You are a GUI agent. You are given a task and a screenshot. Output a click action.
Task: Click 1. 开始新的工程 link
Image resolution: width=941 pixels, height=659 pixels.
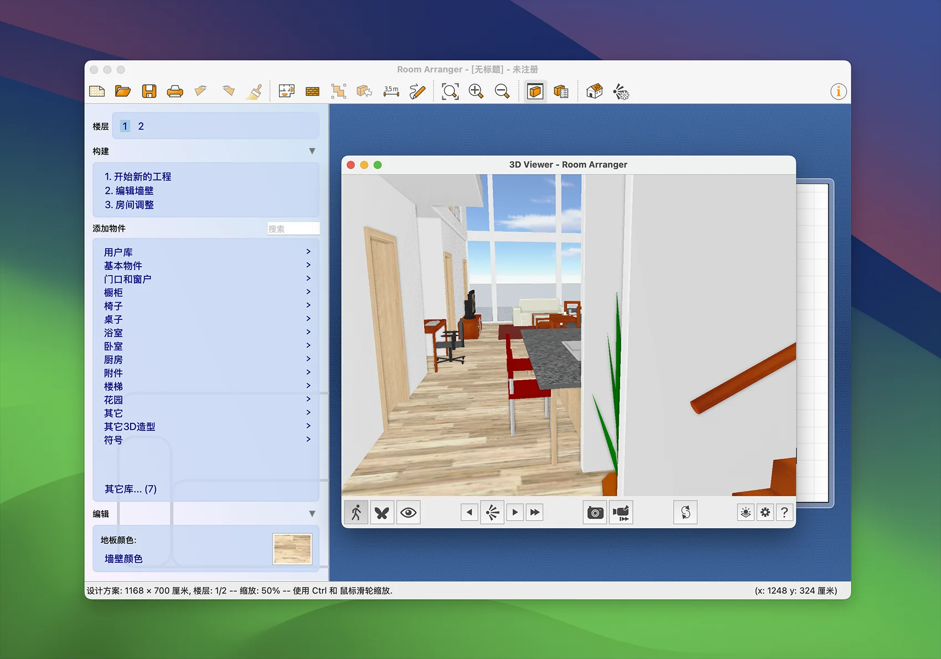(138, 177)
